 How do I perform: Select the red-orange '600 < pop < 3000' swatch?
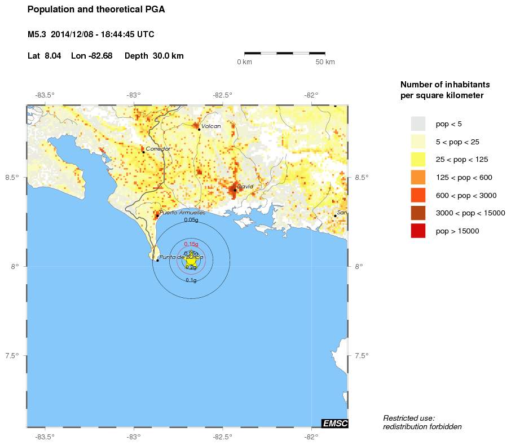point(418,195)
